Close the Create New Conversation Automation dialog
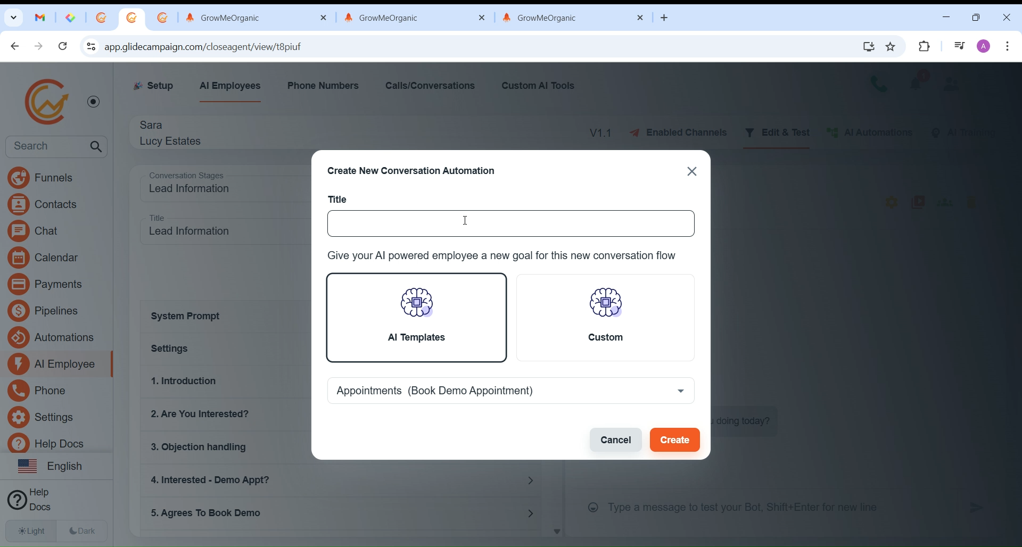The height and width of the screenshot is (547, 1022). 692,171
